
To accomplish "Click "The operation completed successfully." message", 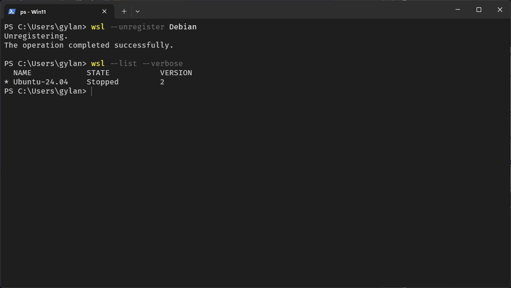I will point(89,45).
